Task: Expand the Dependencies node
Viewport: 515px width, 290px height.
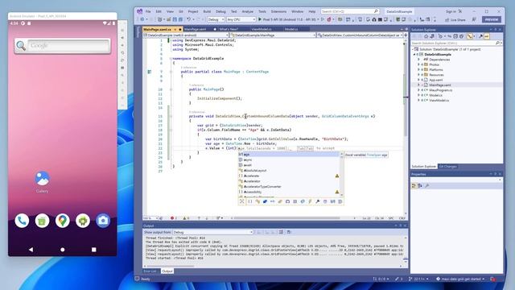Action: coord(418,60)
